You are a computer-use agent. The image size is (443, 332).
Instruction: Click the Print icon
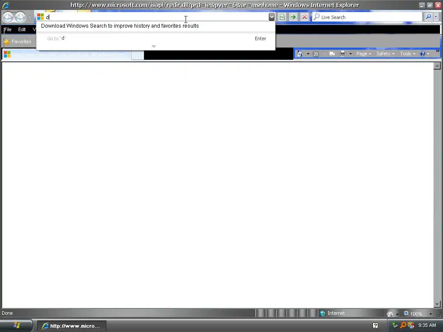tap(343, 54)
